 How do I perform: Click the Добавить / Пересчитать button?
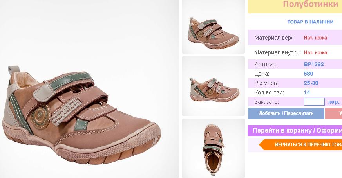(x=286, y=113)
